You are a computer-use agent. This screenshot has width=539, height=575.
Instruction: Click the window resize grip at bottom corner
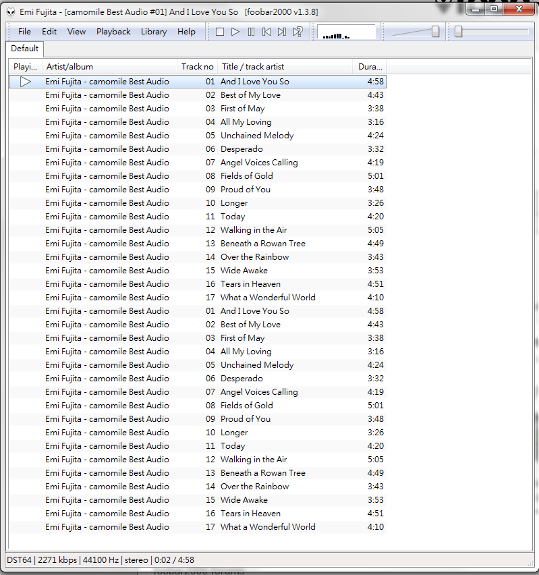pyautogui.click(x=530, y=563)
